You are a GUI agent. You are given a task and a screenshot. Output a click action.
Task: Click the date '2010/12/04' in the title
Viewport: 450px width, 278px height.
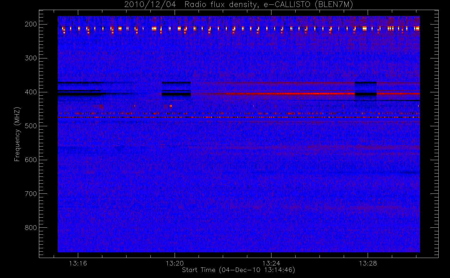click(150, 5)
